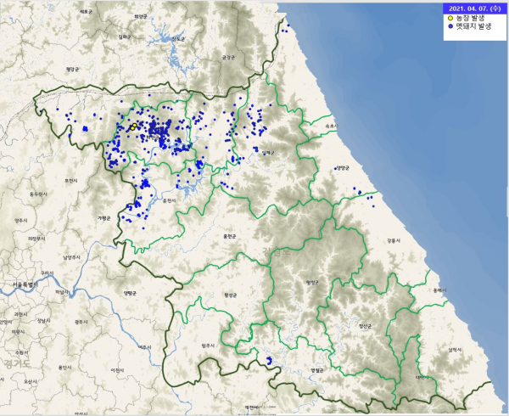Click the yellow farm outbreak marker on map
This screenshot has width=509, height=416.
(x=134, y=126)
